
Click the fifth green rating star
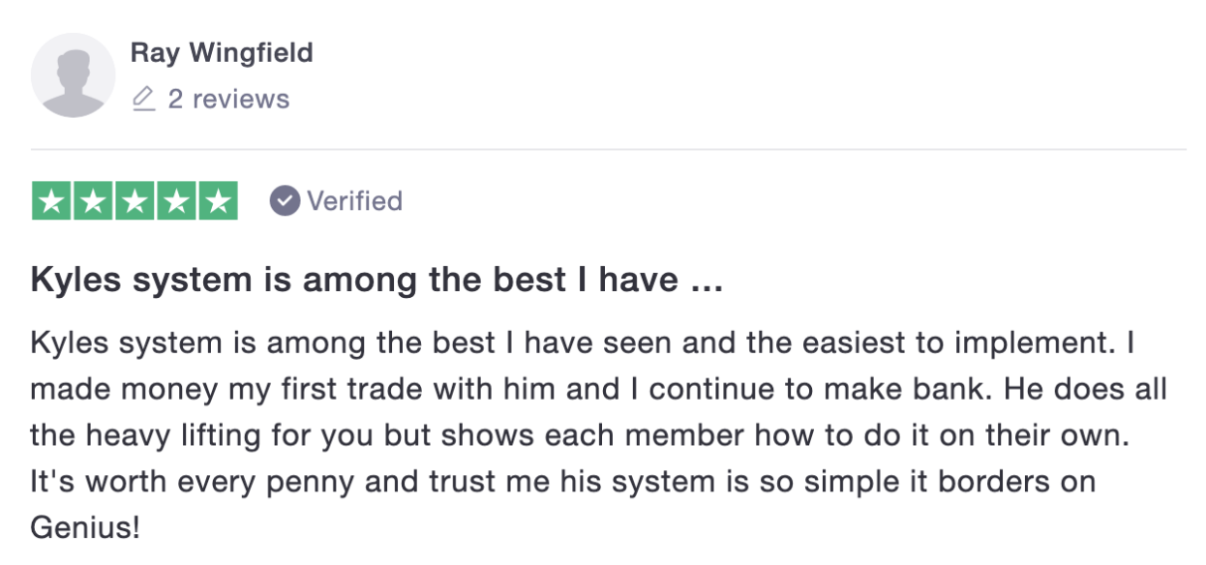pos(218,200)
